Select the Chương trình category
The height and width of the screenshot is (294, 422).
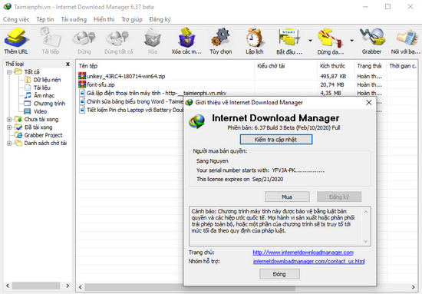tap(49, 104)
